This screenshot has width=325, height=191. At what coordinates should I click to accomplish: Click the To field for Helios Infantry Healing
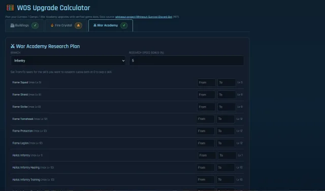click(x=225, y=168)
